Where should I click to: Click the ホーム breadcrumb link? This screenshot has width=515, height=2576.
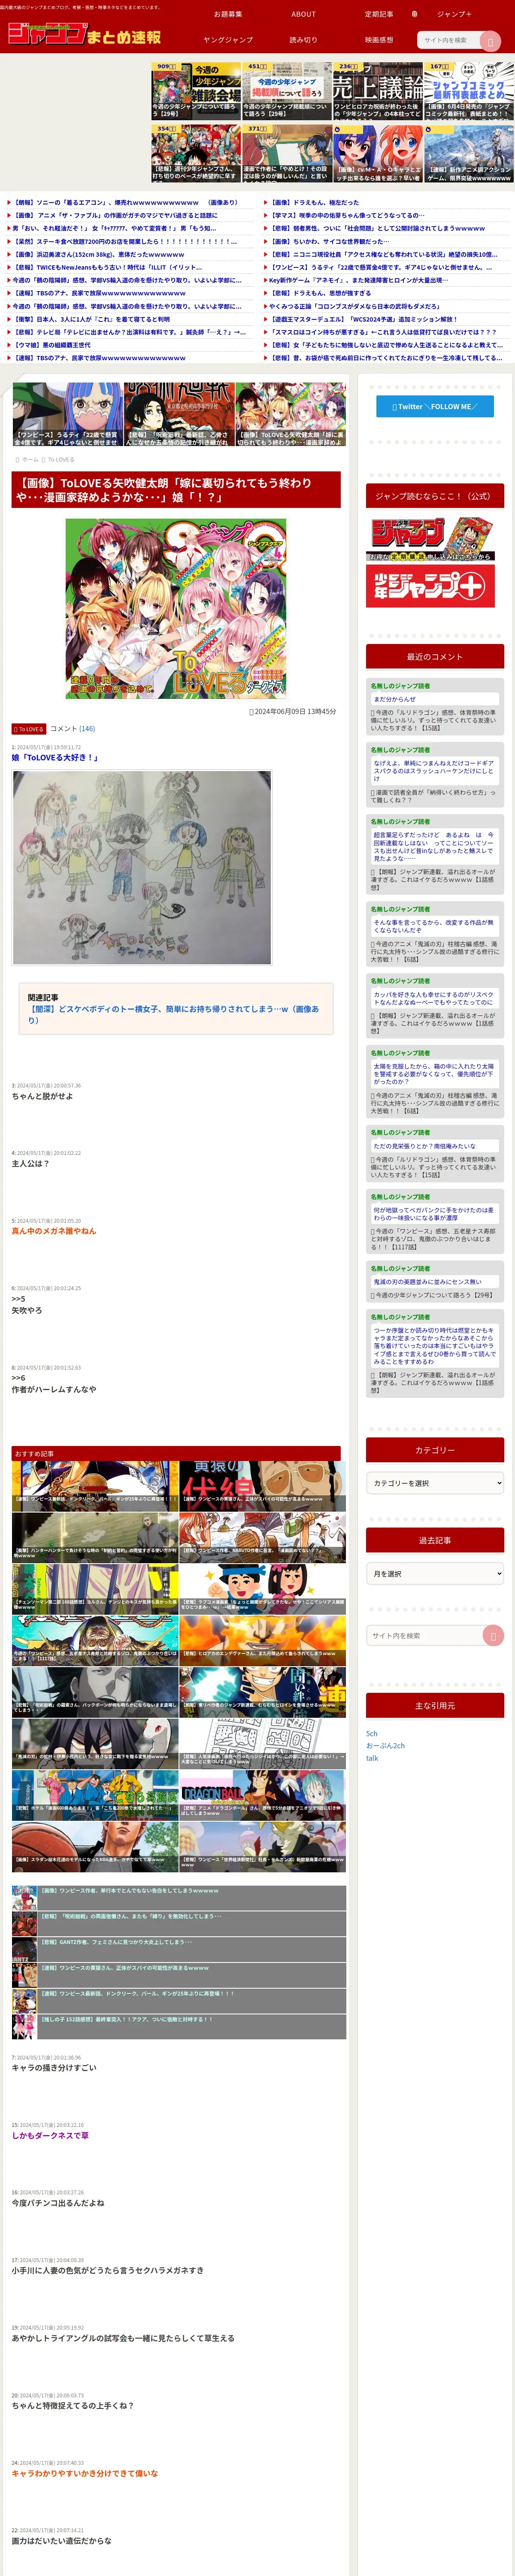pos(30,460)
